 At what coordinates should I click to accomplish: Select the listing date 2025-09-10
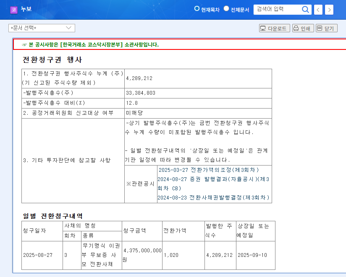coord(252,255)
